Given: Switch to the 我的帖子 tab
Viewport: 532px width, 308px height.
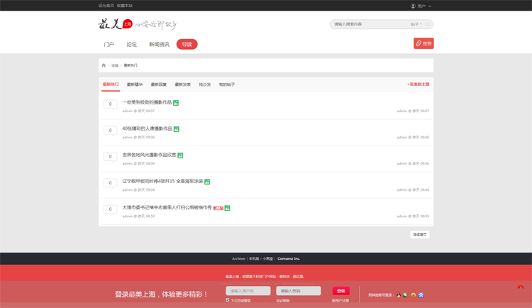Looking at the screenshot, I should click(x=227, y=84).
